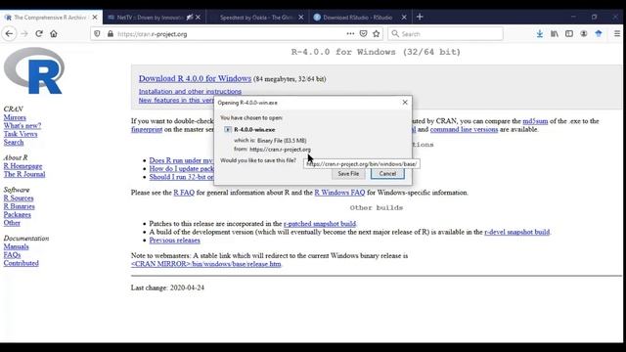Open Firefox account icon

click(x=584, y=34)
